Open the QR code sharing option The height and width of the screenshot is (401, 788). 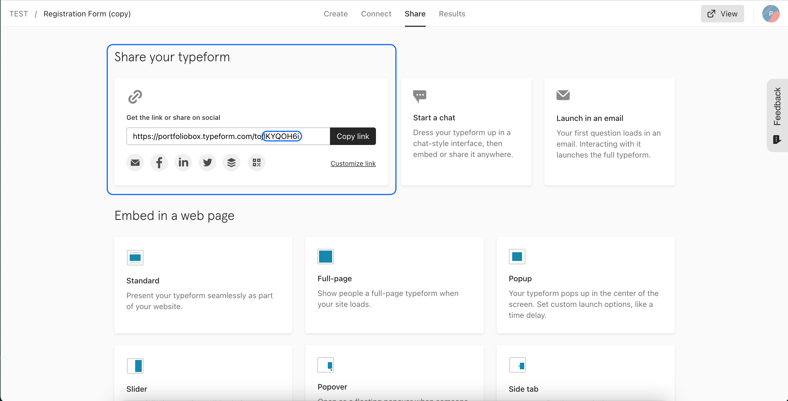click(x=256, y=162)
